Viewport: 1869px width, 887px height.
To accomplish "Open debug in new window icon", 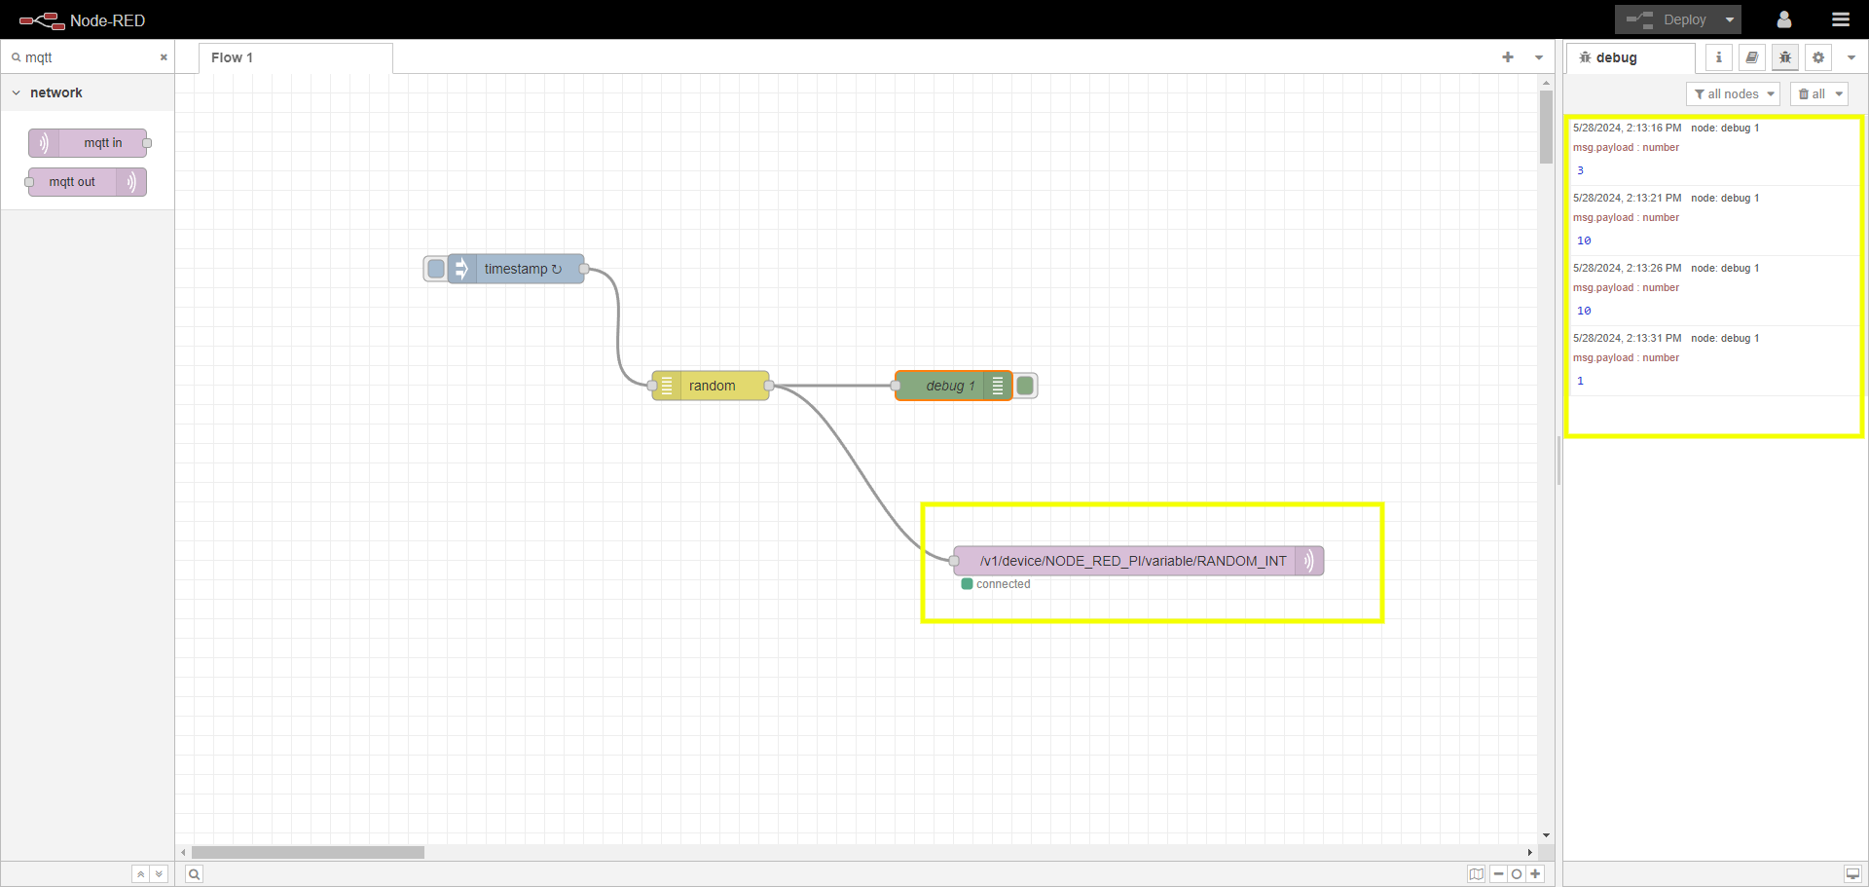I will pyautogui.click(x=1852, y=874).
